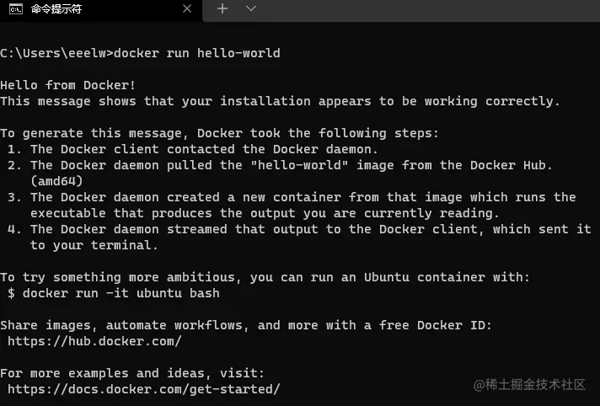Expand the new-tab profile dropdown chevron
Image resolution: width=600 pixels, height=406 pixels.
(250, 8)
